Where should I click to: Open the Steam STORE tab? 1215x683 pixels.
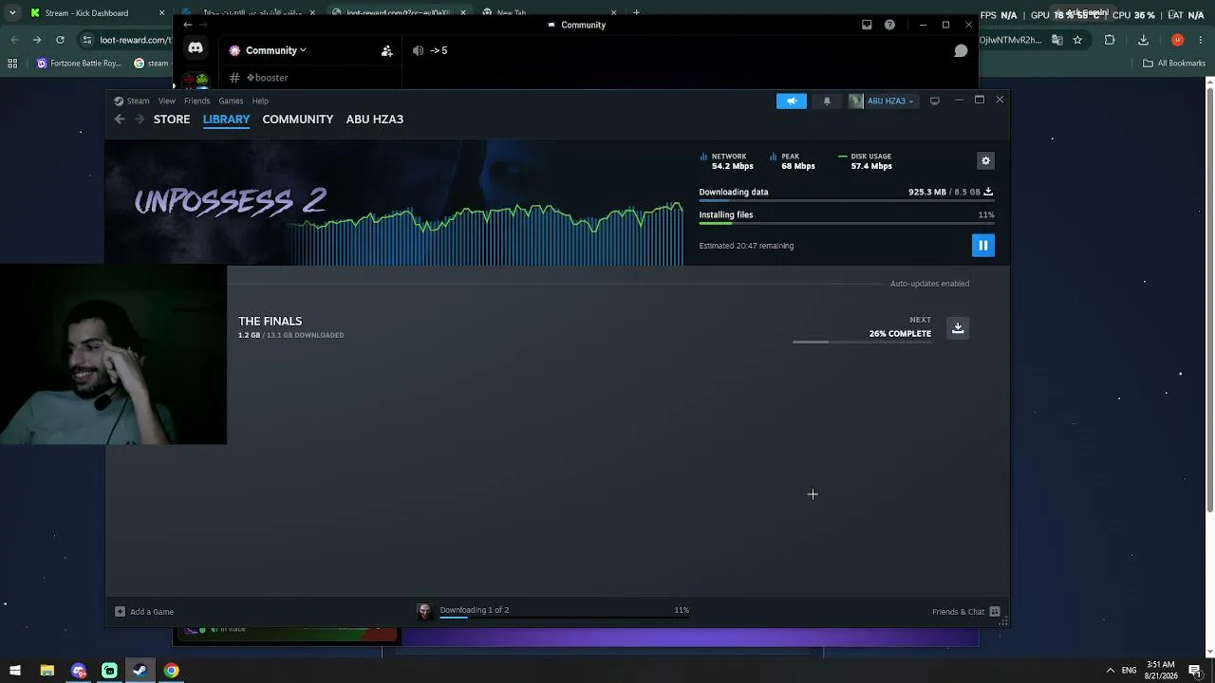click(172, 119)
